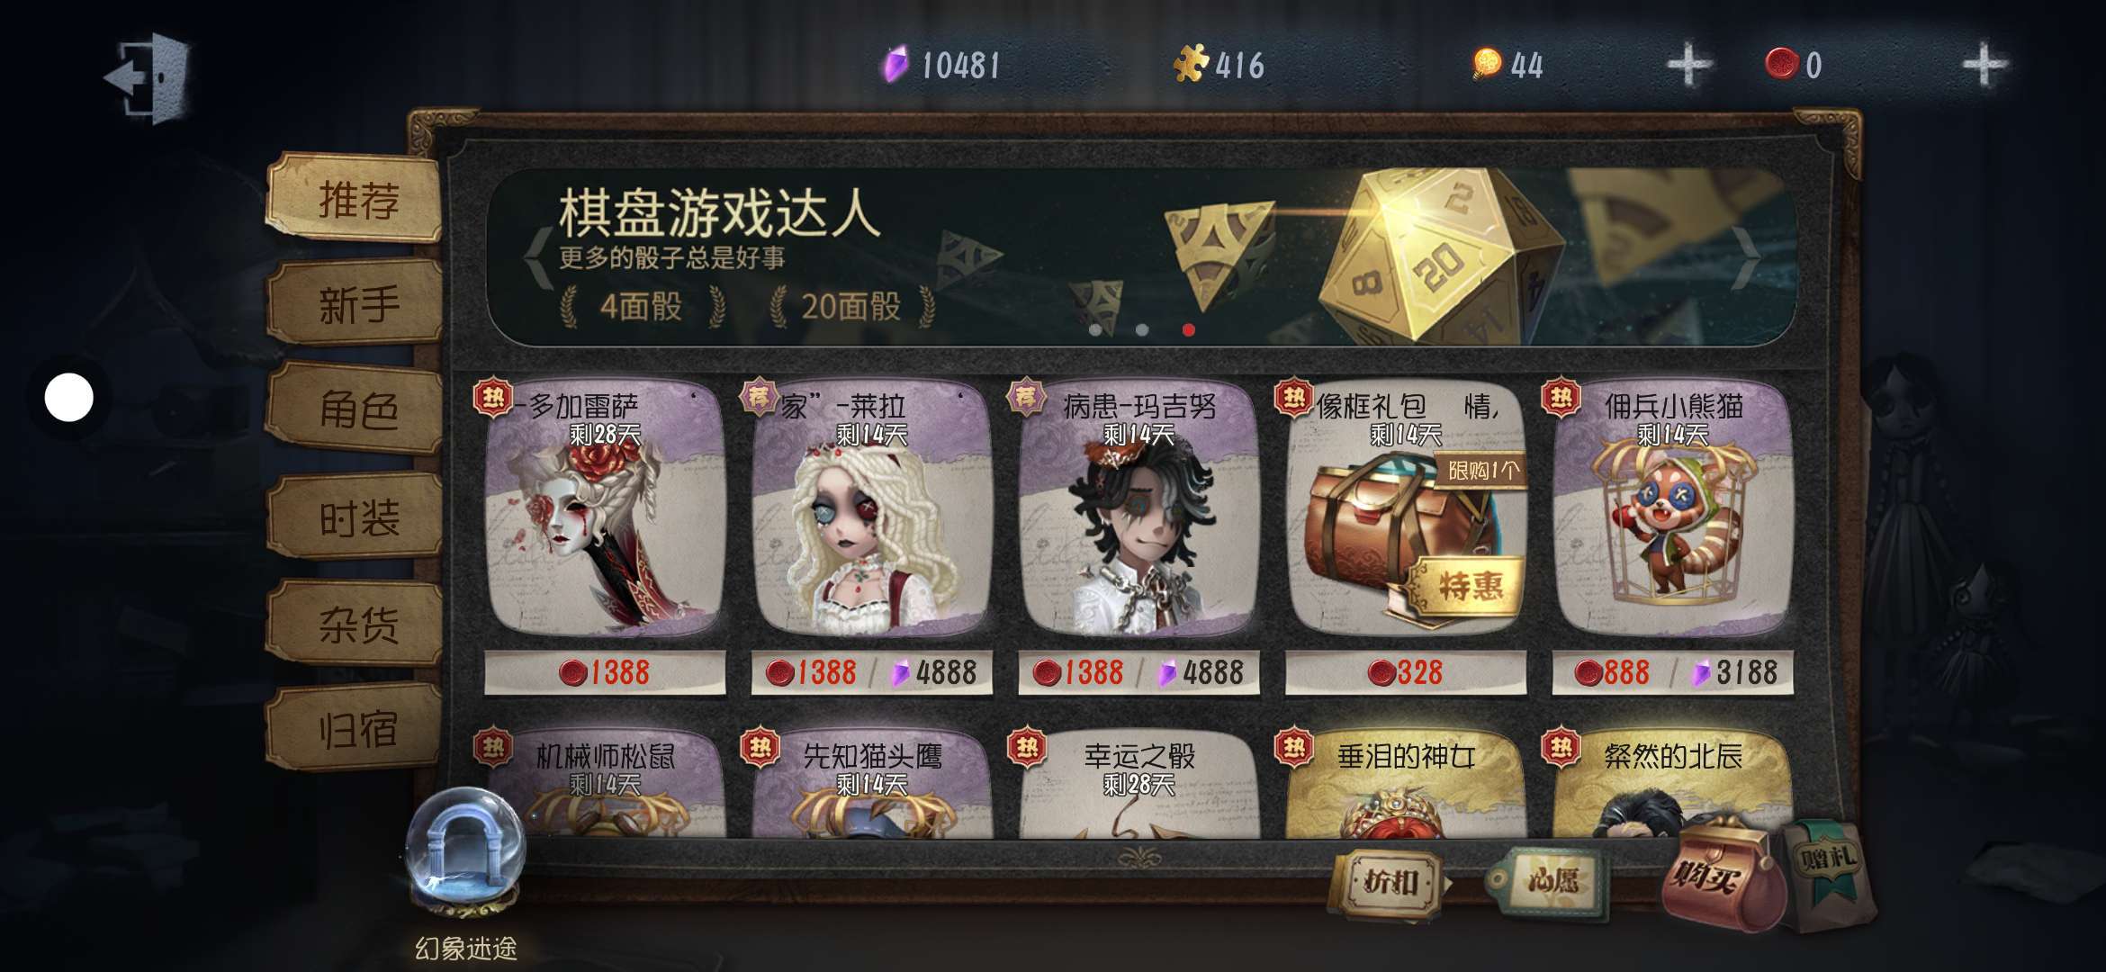Screen dimensions: 2106x972
Task: Open the 角色 category tab
Action: tap(357, 410)
